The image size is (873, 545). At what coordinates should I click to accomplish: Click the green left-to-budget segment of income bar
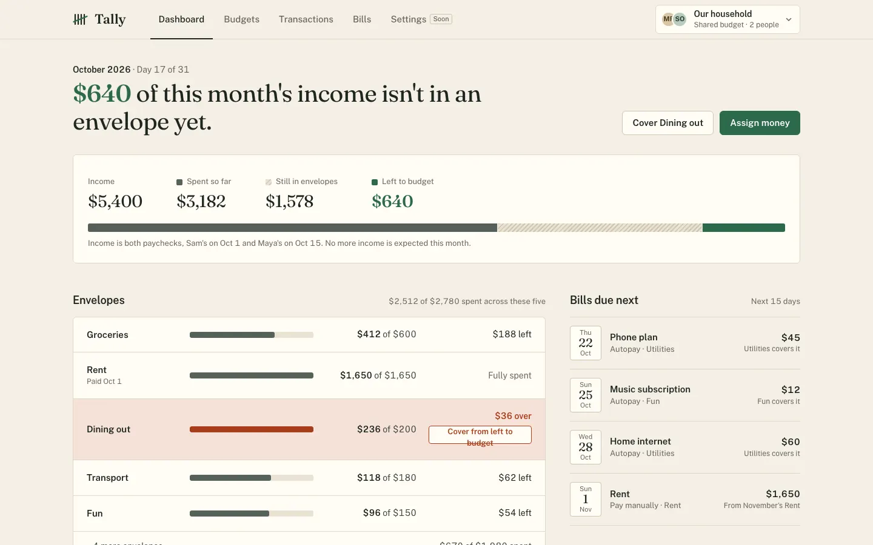coord(744,228)
